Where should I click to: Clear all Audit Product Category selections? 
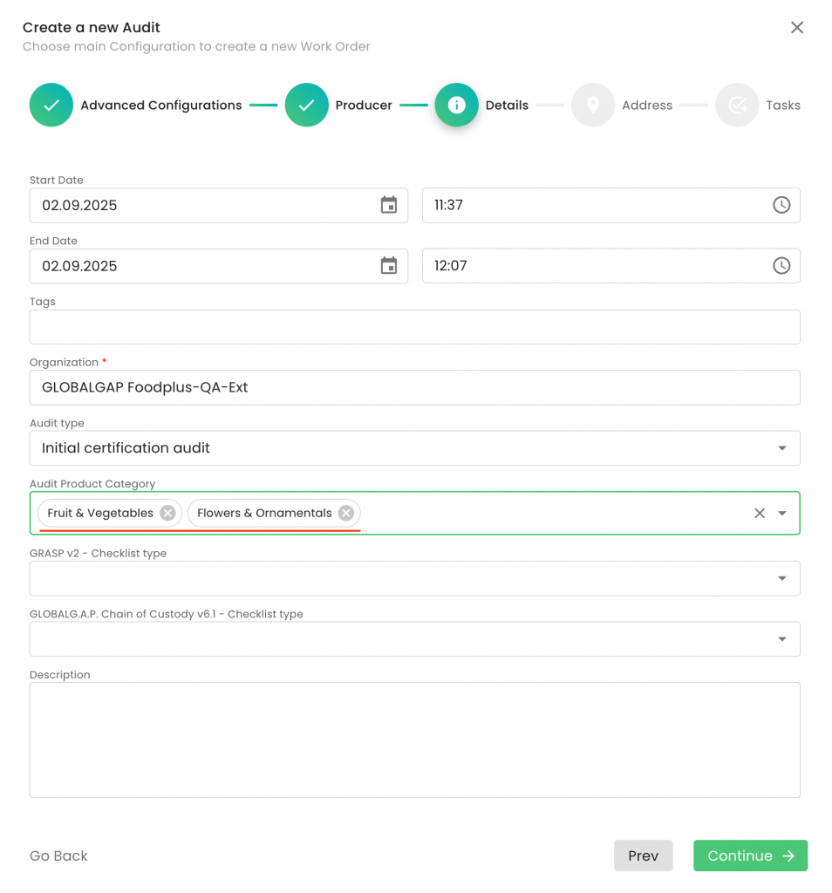(760, 513)
